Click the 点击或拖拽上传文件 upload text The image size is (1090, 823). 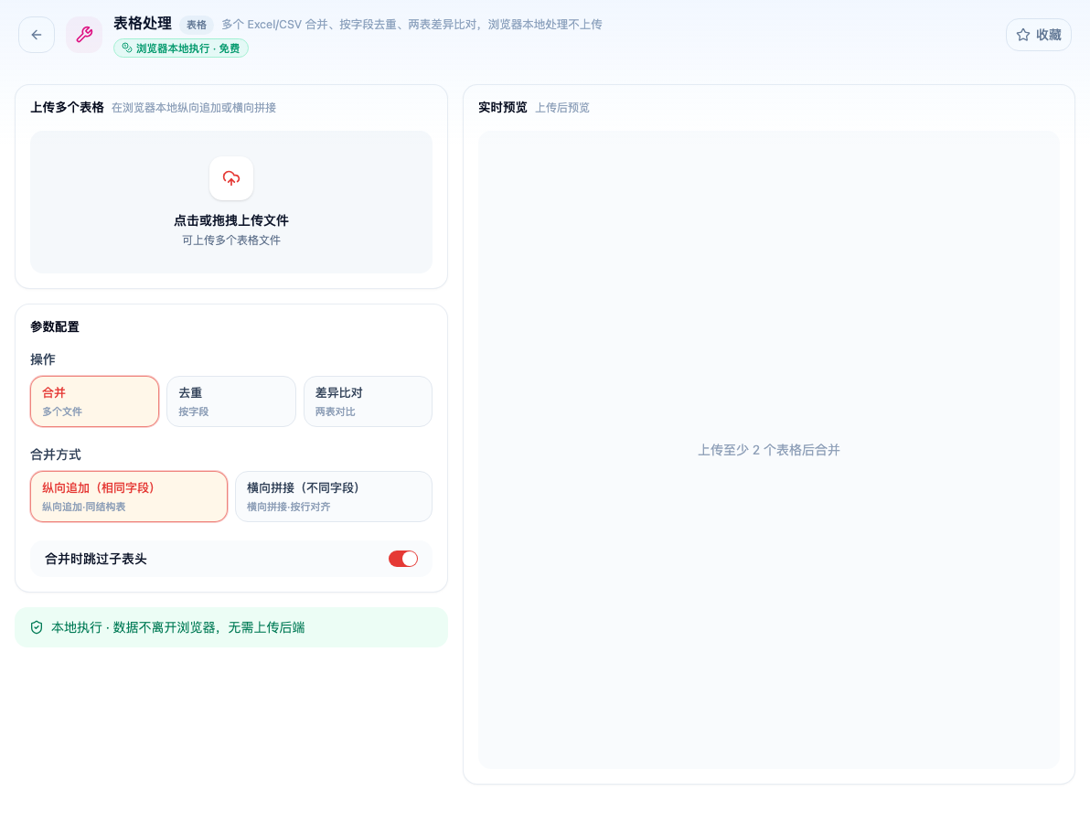231,220
